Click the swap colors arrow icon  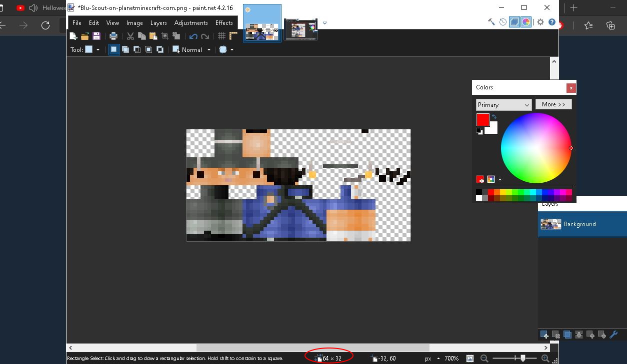(x=494, y=117)
